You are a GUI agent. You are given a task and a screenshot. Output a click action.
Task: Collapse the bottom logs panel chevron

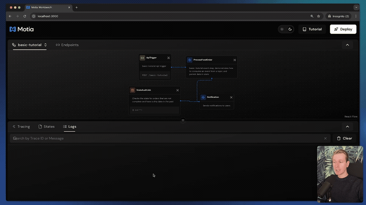coord(347,127)
